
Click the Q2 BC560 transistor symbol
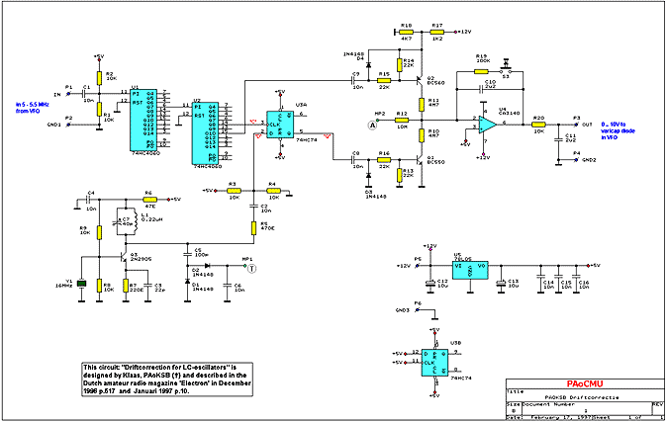pyautogui.click(x=420, y=80)
